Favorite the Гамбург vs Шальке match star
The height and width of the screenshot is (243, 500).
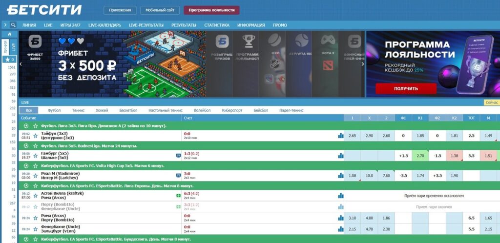tap(35, 156)
